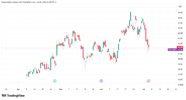This screenshot has width=186, height=100.
Task: Click the 'created with TradingView.com' header text
Action: pos(24,2)
